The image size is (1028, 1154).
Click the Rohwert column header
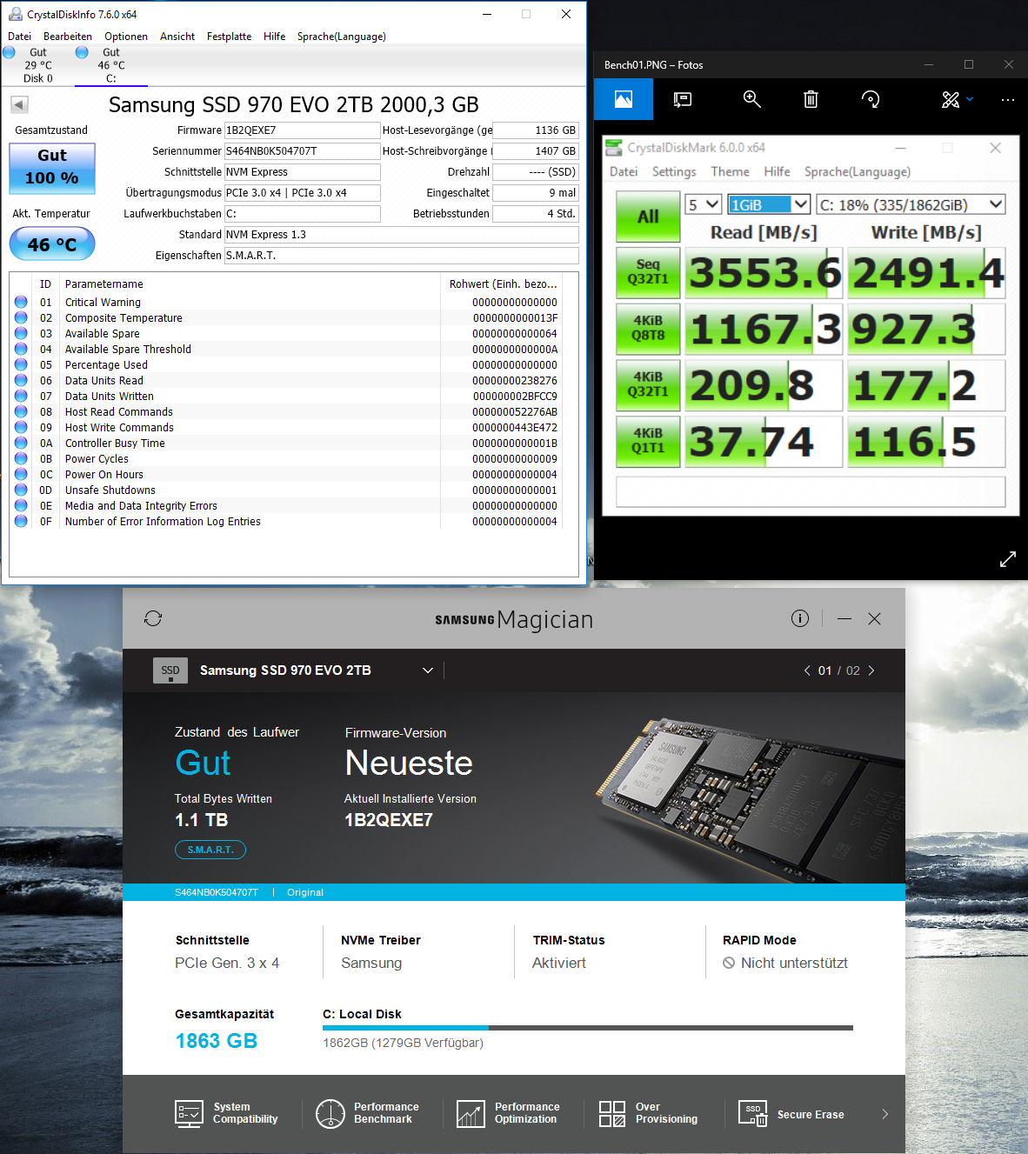click(504, 284)
